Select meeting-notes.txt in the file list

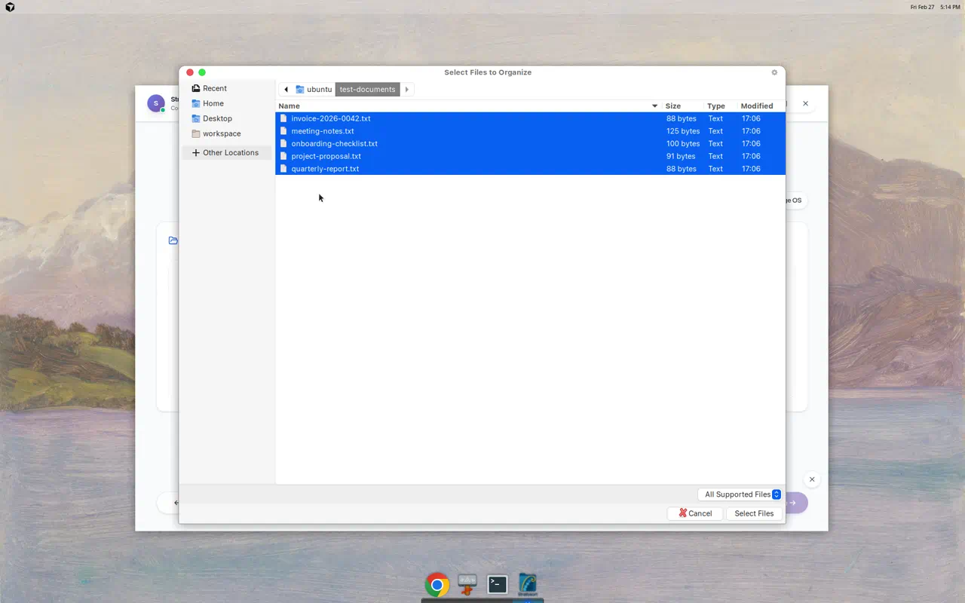(323, 130)
